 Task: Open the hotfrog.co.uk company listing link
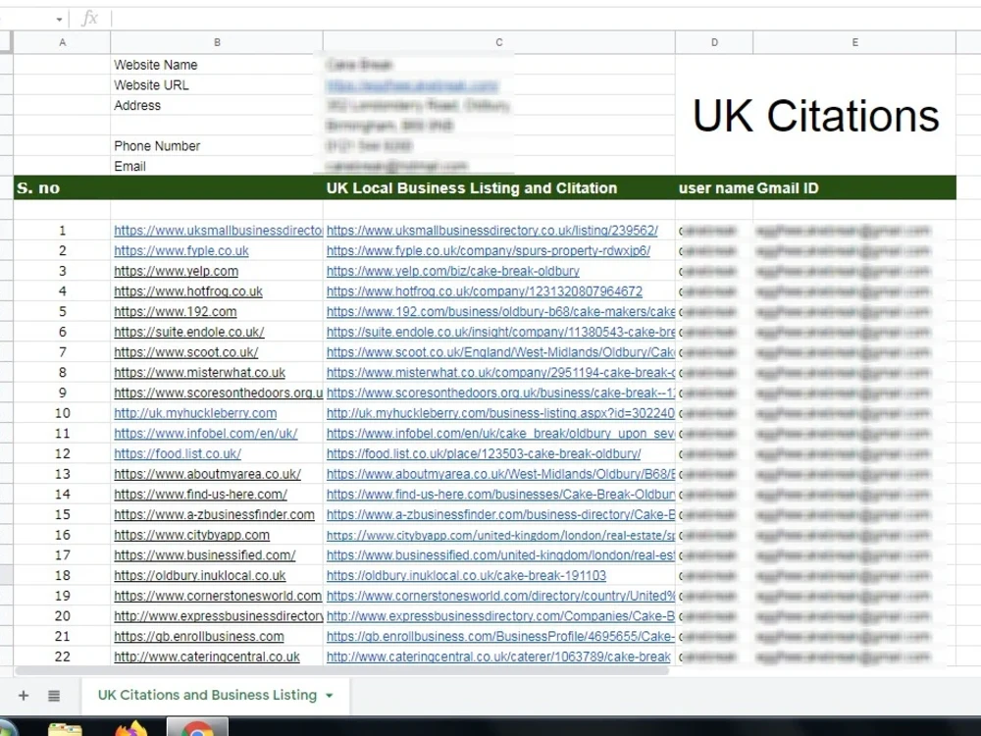485,291
